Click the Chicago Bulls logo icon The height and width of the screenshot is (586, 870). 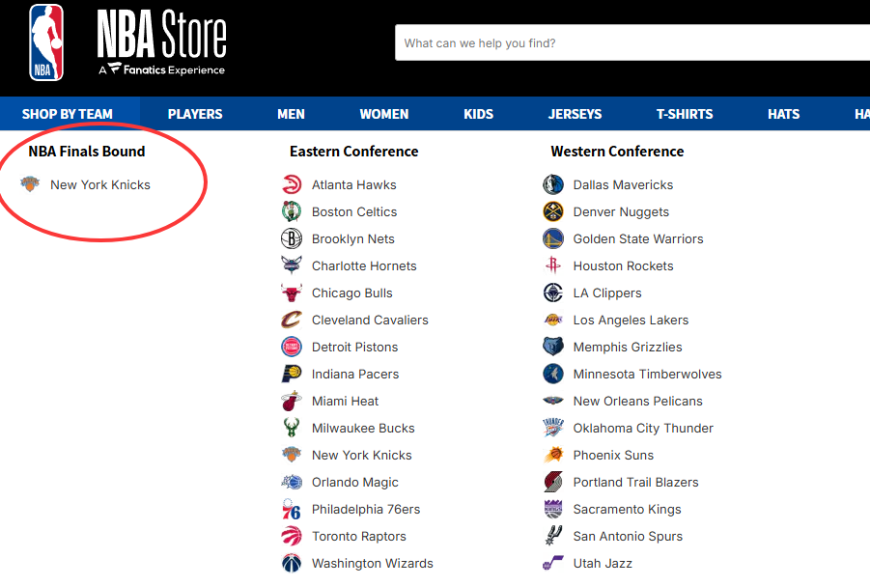coord(292,293)
